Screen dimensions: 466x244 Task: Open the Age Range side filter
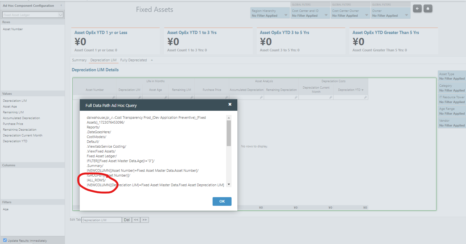pos(452,111)
